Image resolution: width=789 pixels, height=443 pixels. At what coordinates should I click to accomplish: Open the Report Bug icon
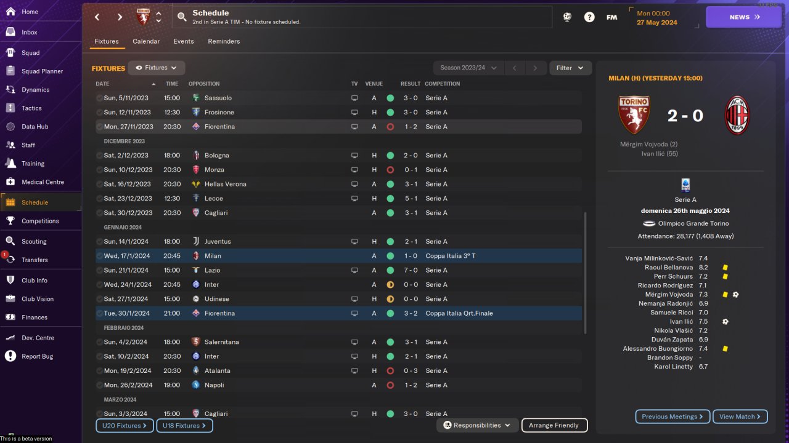(10, 356)
